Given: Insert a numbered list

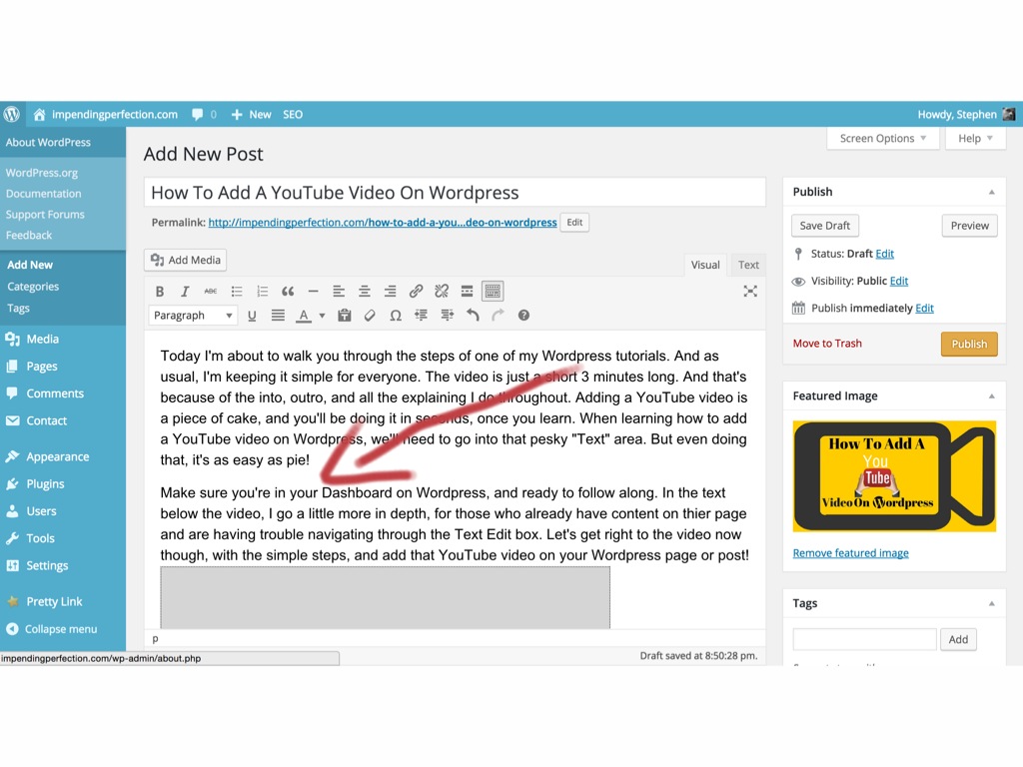Looking at the screenshot, I should tap(263, 292).
